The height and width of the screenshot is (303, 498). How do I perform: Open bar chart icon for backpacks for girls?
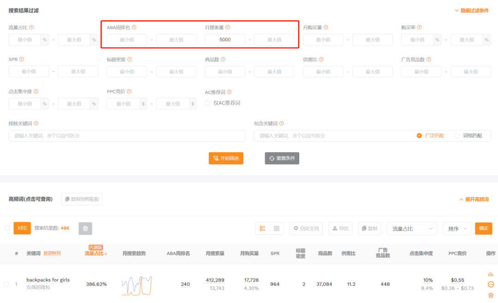(491, 274)
